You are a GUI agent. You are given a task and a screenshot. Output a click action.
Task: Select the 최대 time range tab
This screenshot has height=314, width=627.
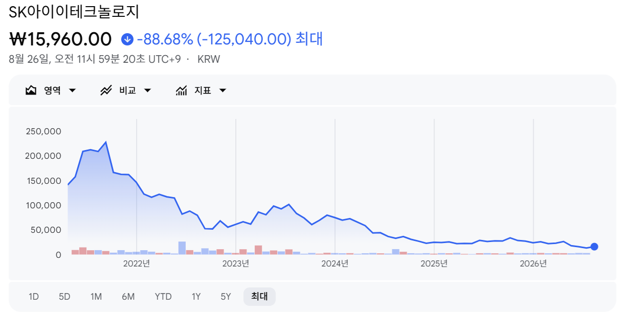[x=259, y=297]
